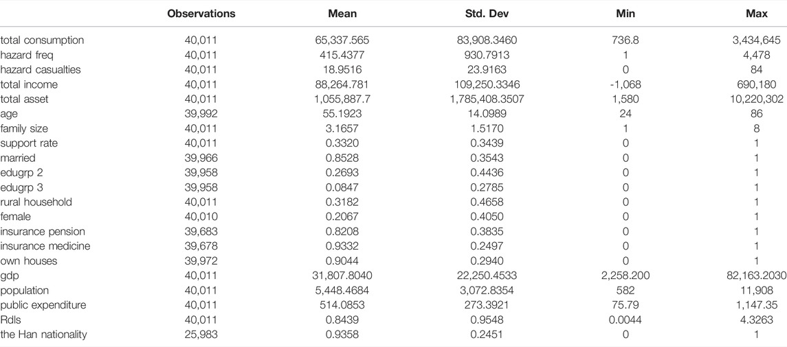Screen dimensions: 787x347
Task: Select the insurance medicine row label
Action: (x=45, y=246)
